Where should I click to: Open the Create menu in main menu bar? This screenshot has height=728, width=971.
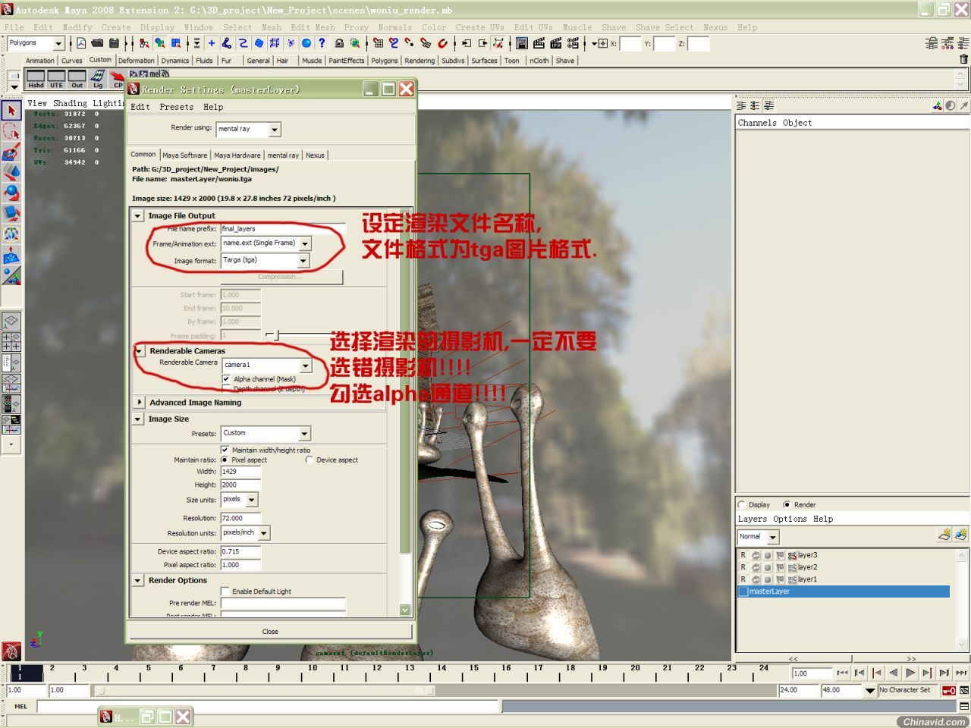click(116, 27)
